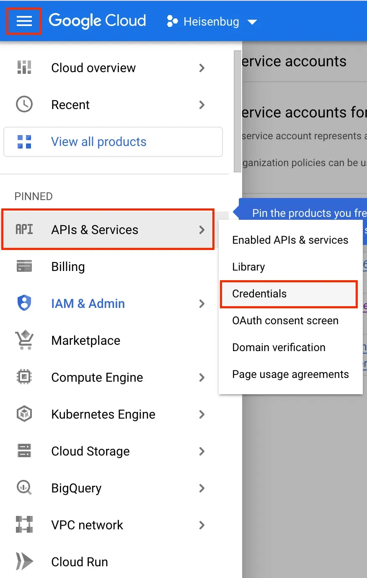Expand the BigQuery submenu chevron
The image size is (367, 578).
(x=202, y=488)
